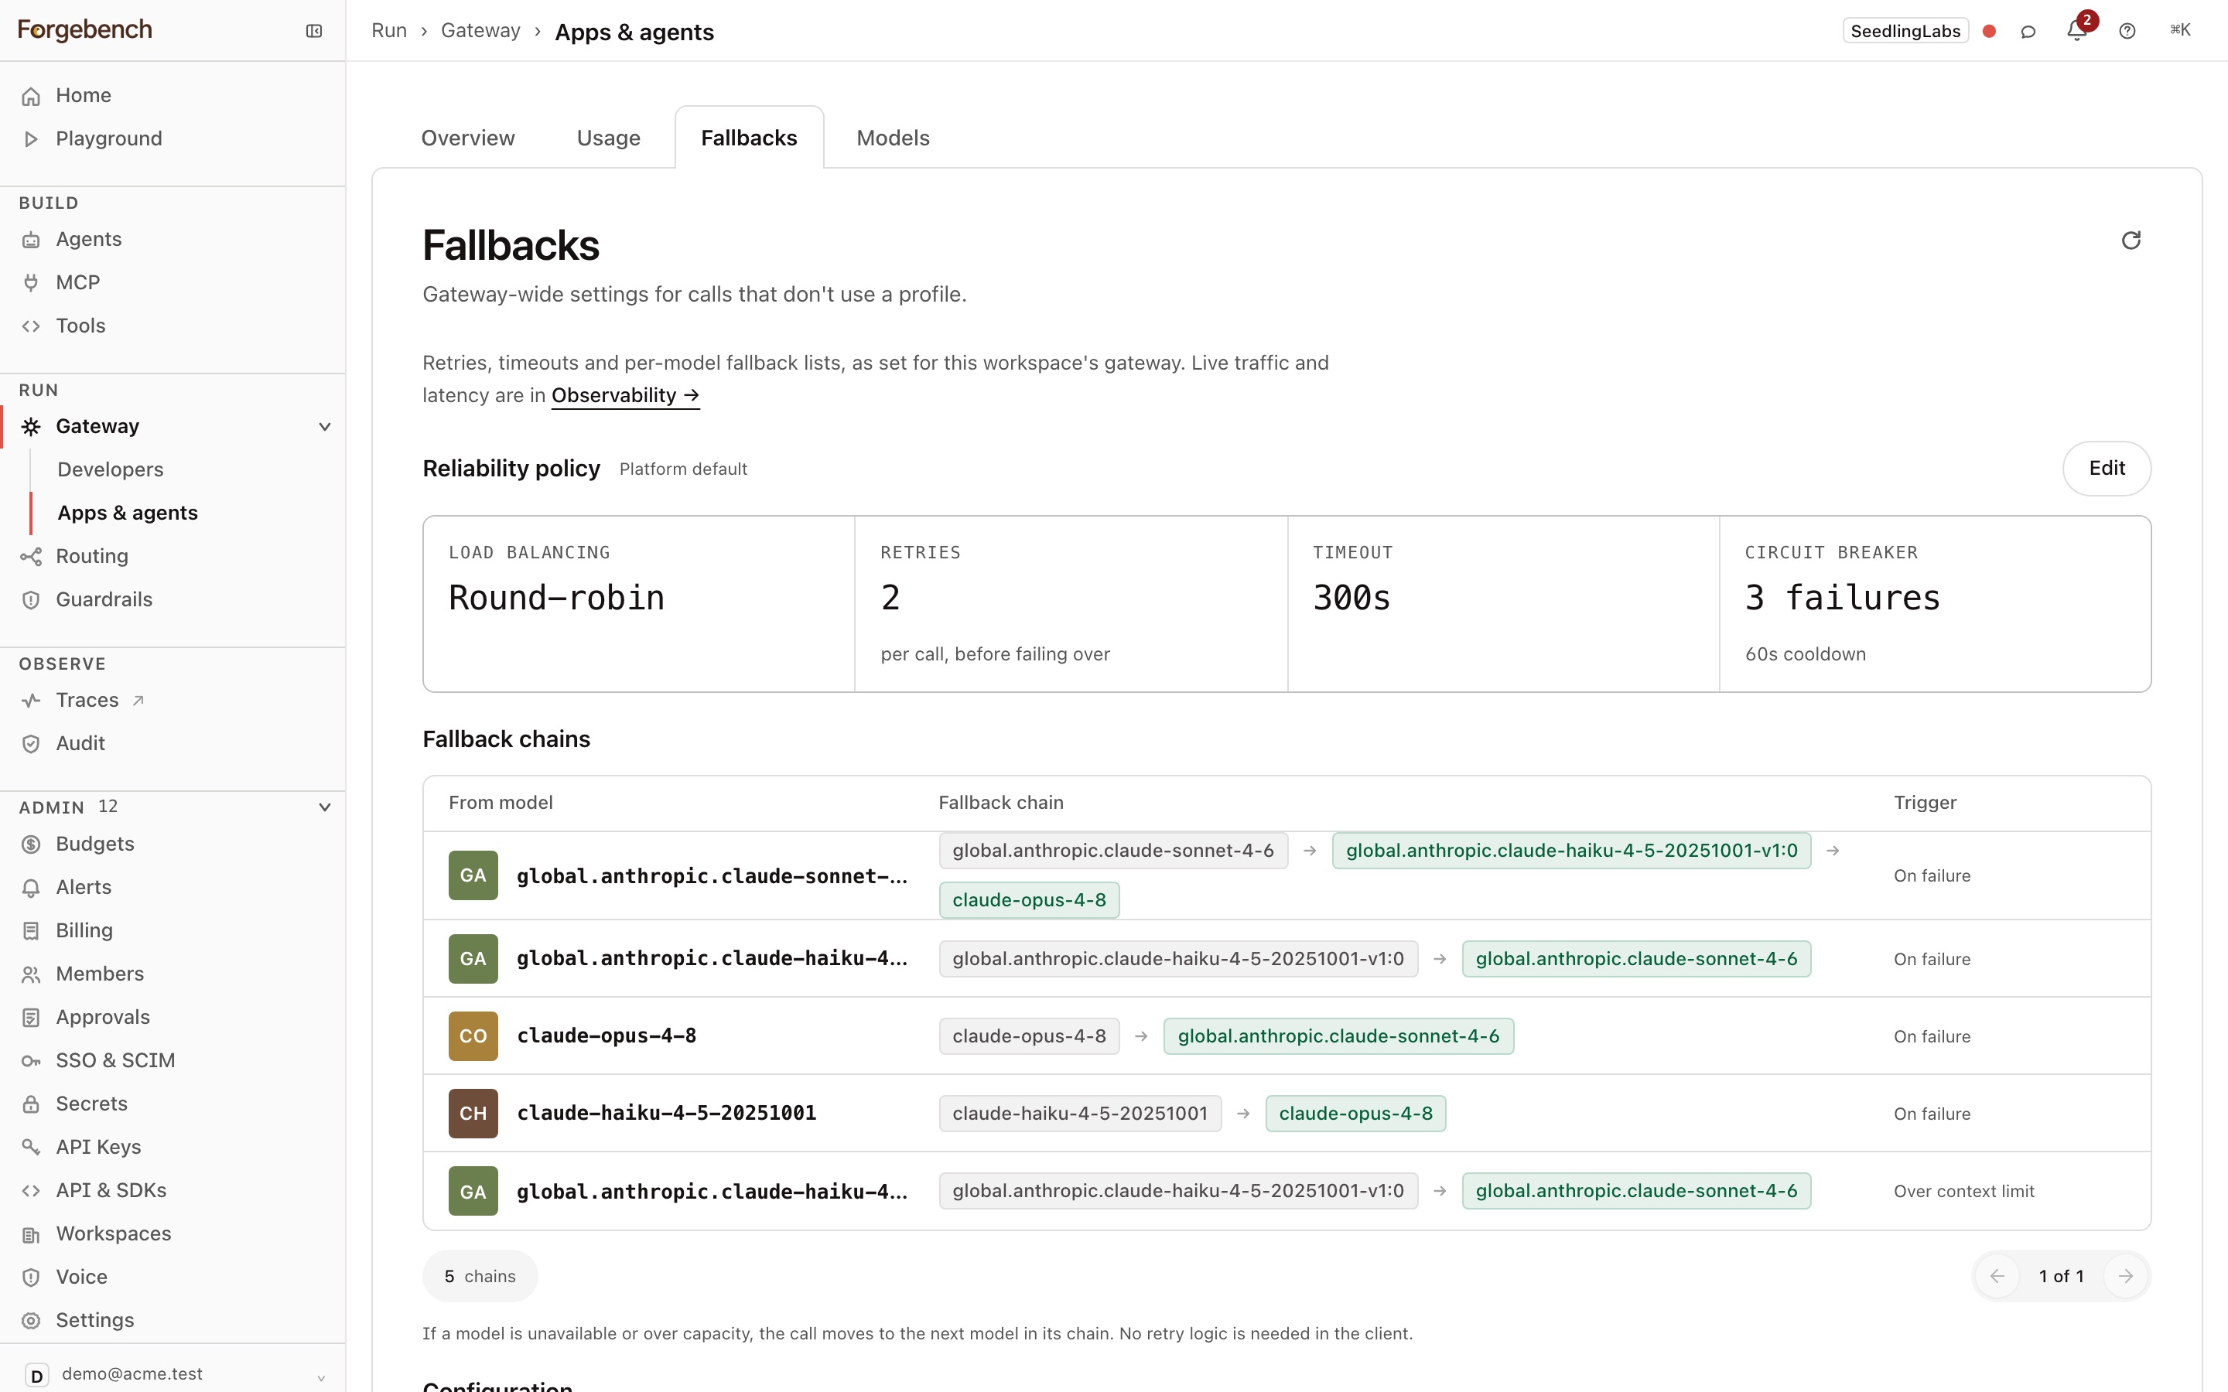Switch to the Overview tab

point(468,138)
